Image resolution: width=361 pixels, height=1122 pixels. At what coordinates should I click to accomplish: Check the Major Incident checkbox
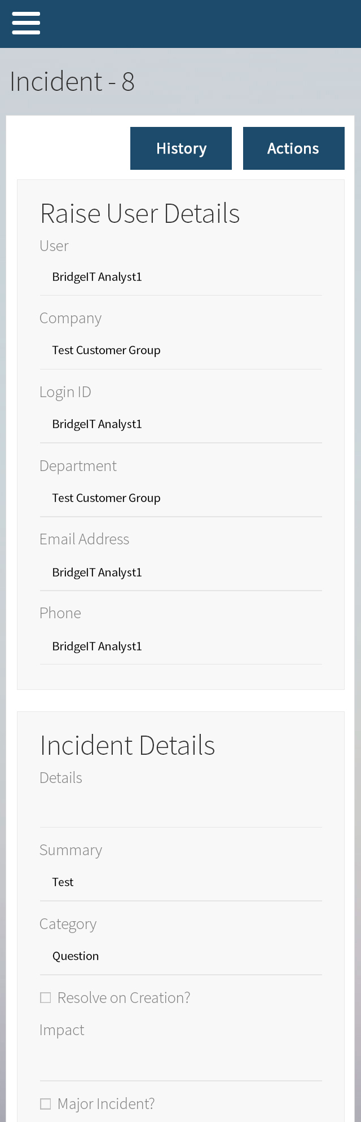coord(46,1104)
